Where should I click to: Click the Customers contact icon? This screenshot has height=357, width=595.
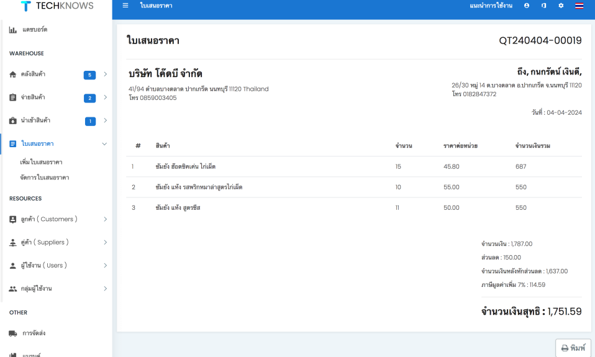[x=13, y=219]
